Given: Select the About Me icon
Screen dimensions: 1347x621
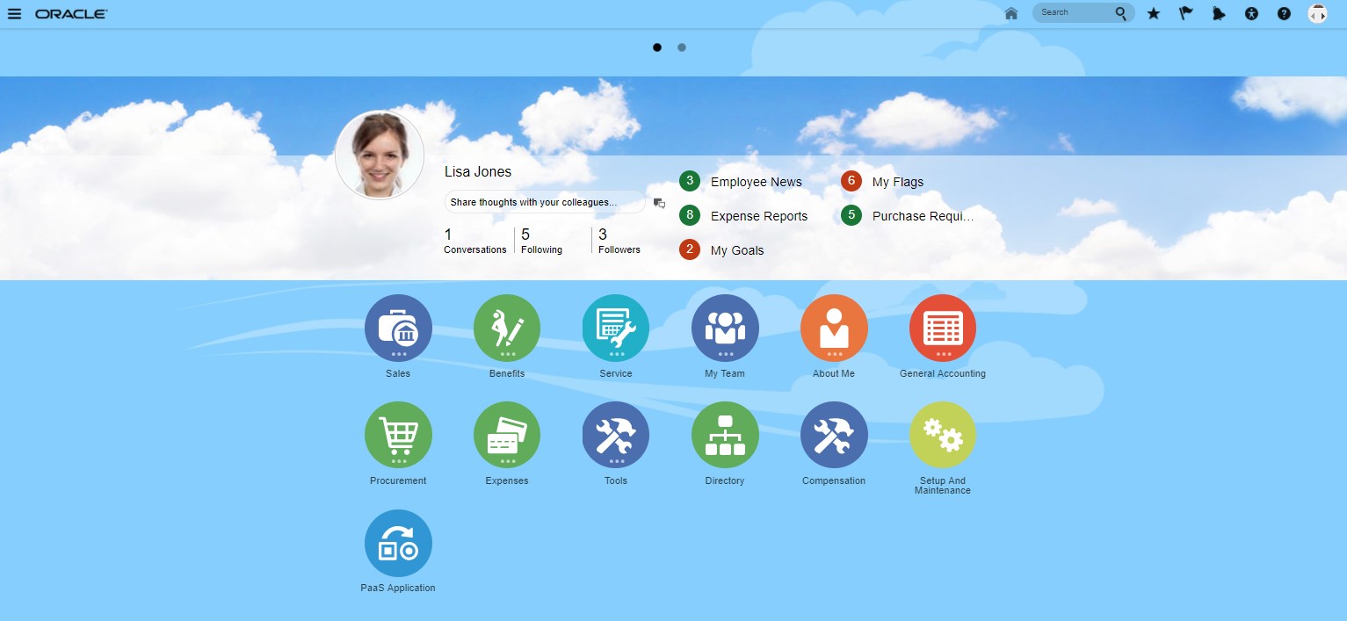Looking at the screenshot, I should coord(833,328).
